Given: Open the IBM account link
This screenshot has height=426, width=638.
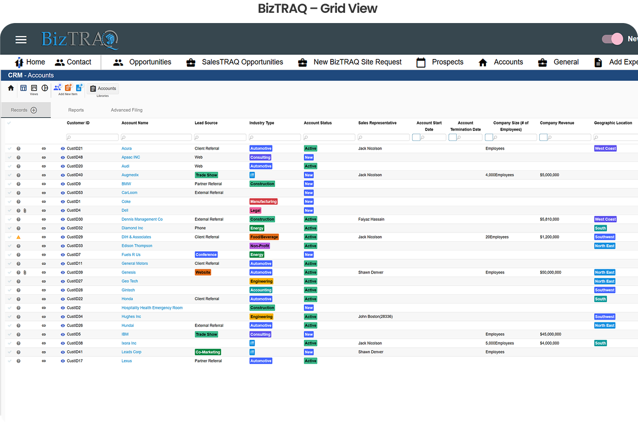Looking at the screenshot, I should pos(125,334).
